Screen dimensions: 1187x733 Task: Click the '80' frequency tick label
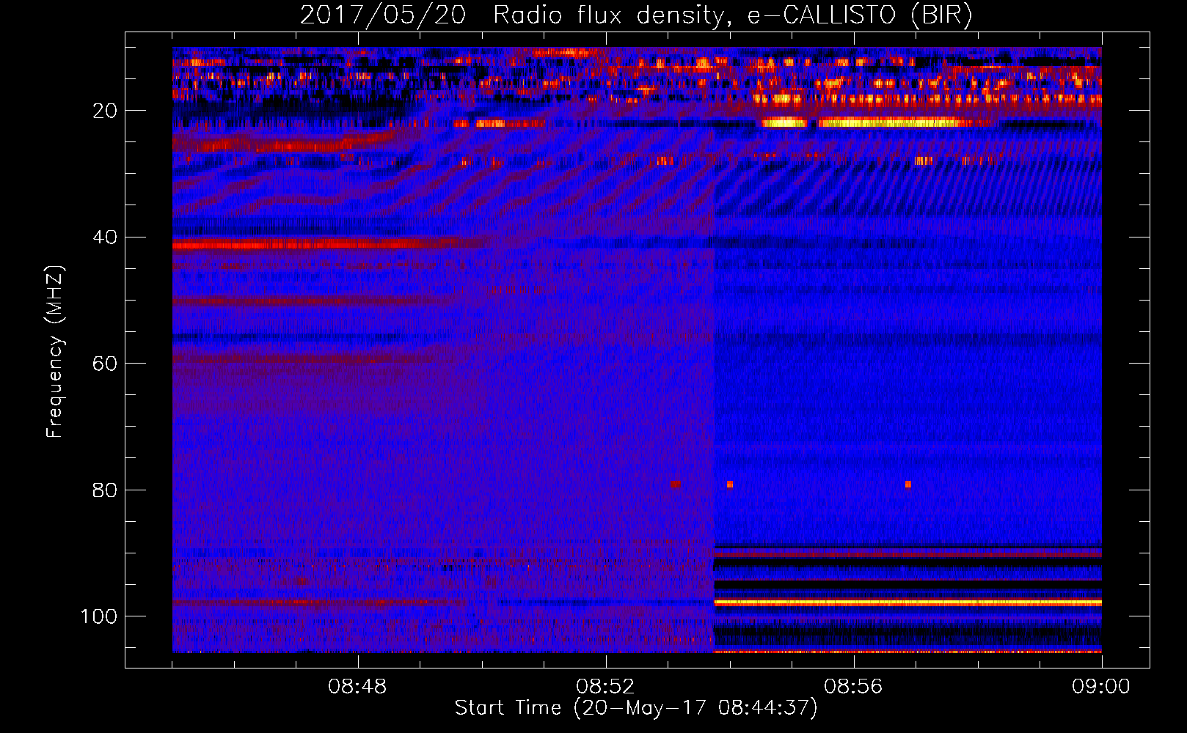105,490
